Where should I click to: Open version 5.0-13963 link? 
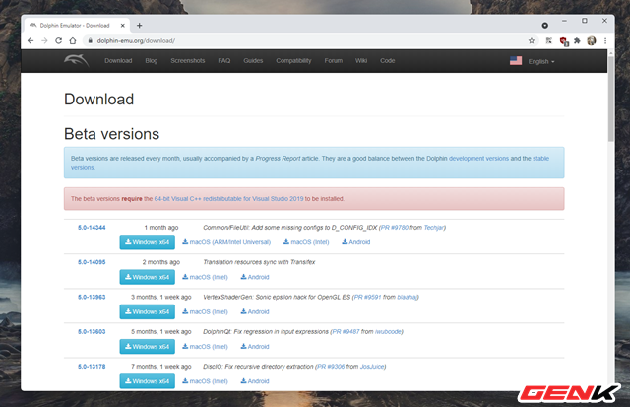pos(92,297)
